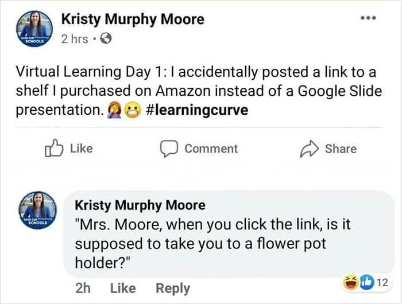Viewport: 402px width, 304px height.
Task: Click the laughing reaction emoji on comment
Action: (350, 282)
